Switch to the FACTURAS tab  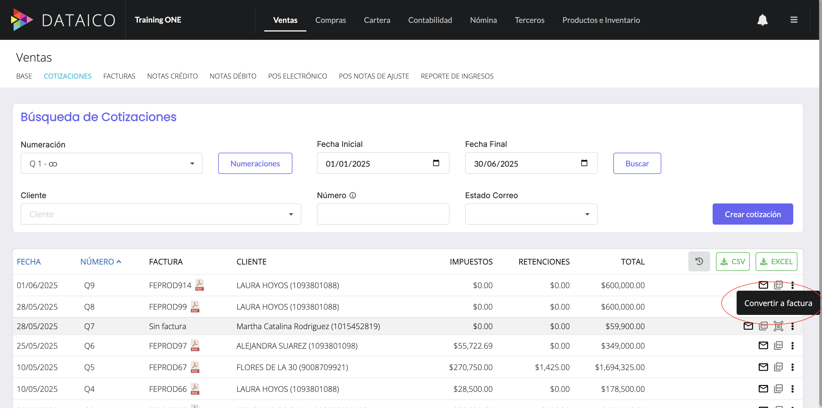click(x=119, y=76)
